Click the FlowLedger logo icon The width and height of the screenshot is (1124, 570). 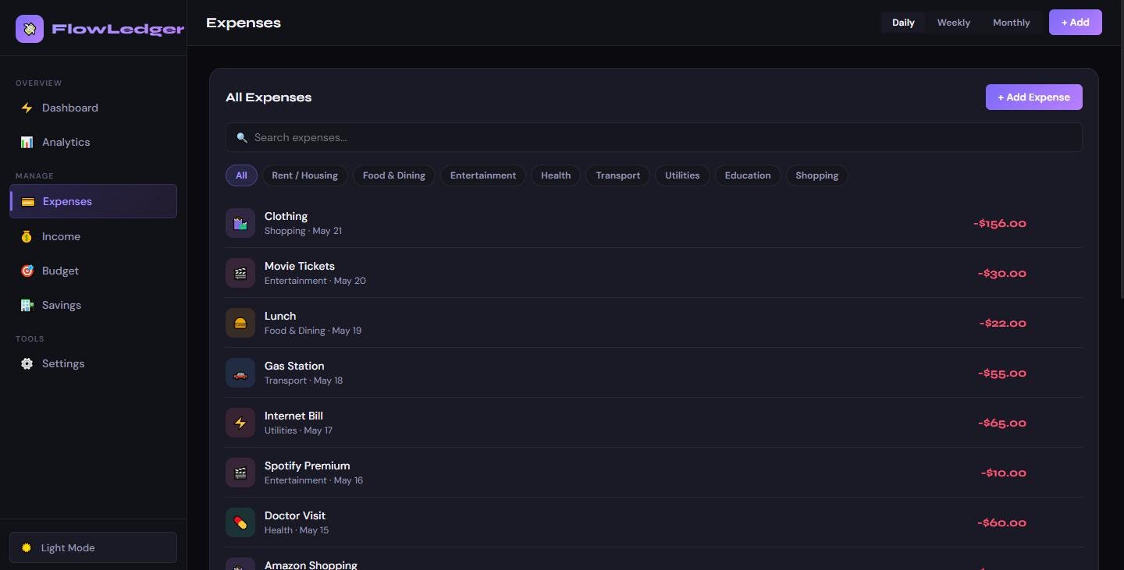(x=30, y=29)
